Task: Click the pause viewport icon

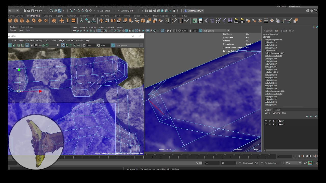Action: [174, 11]
